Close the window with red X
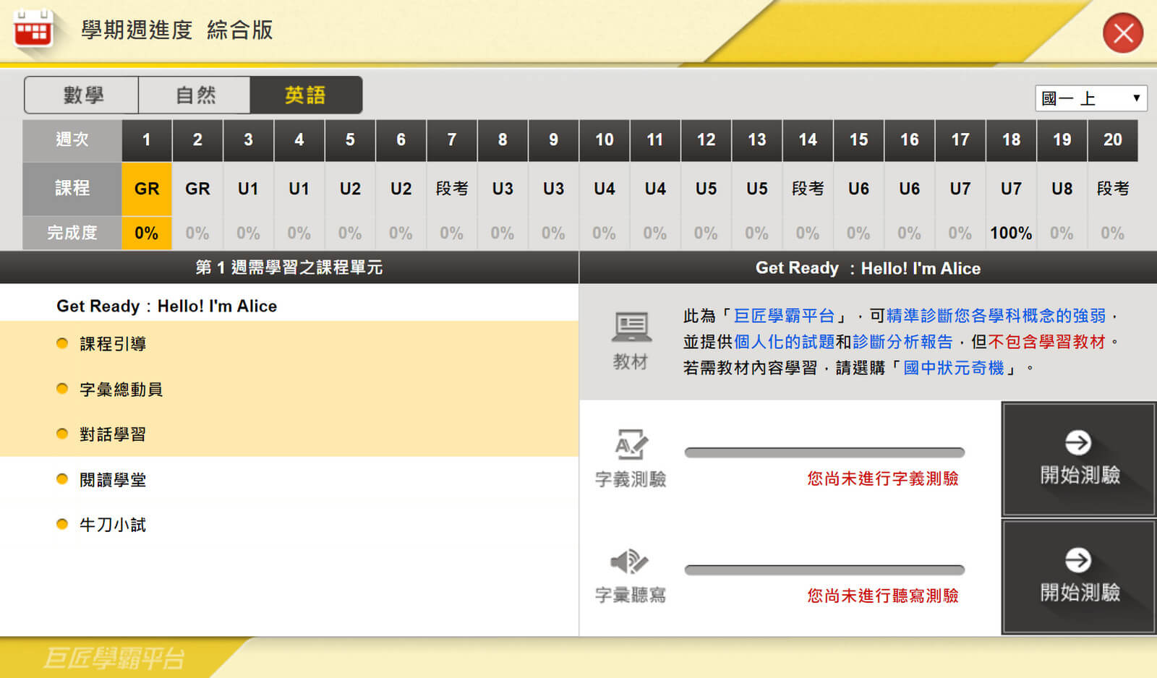Viewport: 1157px width, 678px height. 1123,33
